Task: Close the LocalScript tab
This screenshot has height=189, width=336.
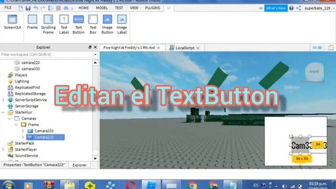Action: coord(198,48)
